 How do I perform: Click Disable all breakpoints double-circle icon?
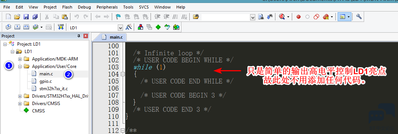coord(316,17)
